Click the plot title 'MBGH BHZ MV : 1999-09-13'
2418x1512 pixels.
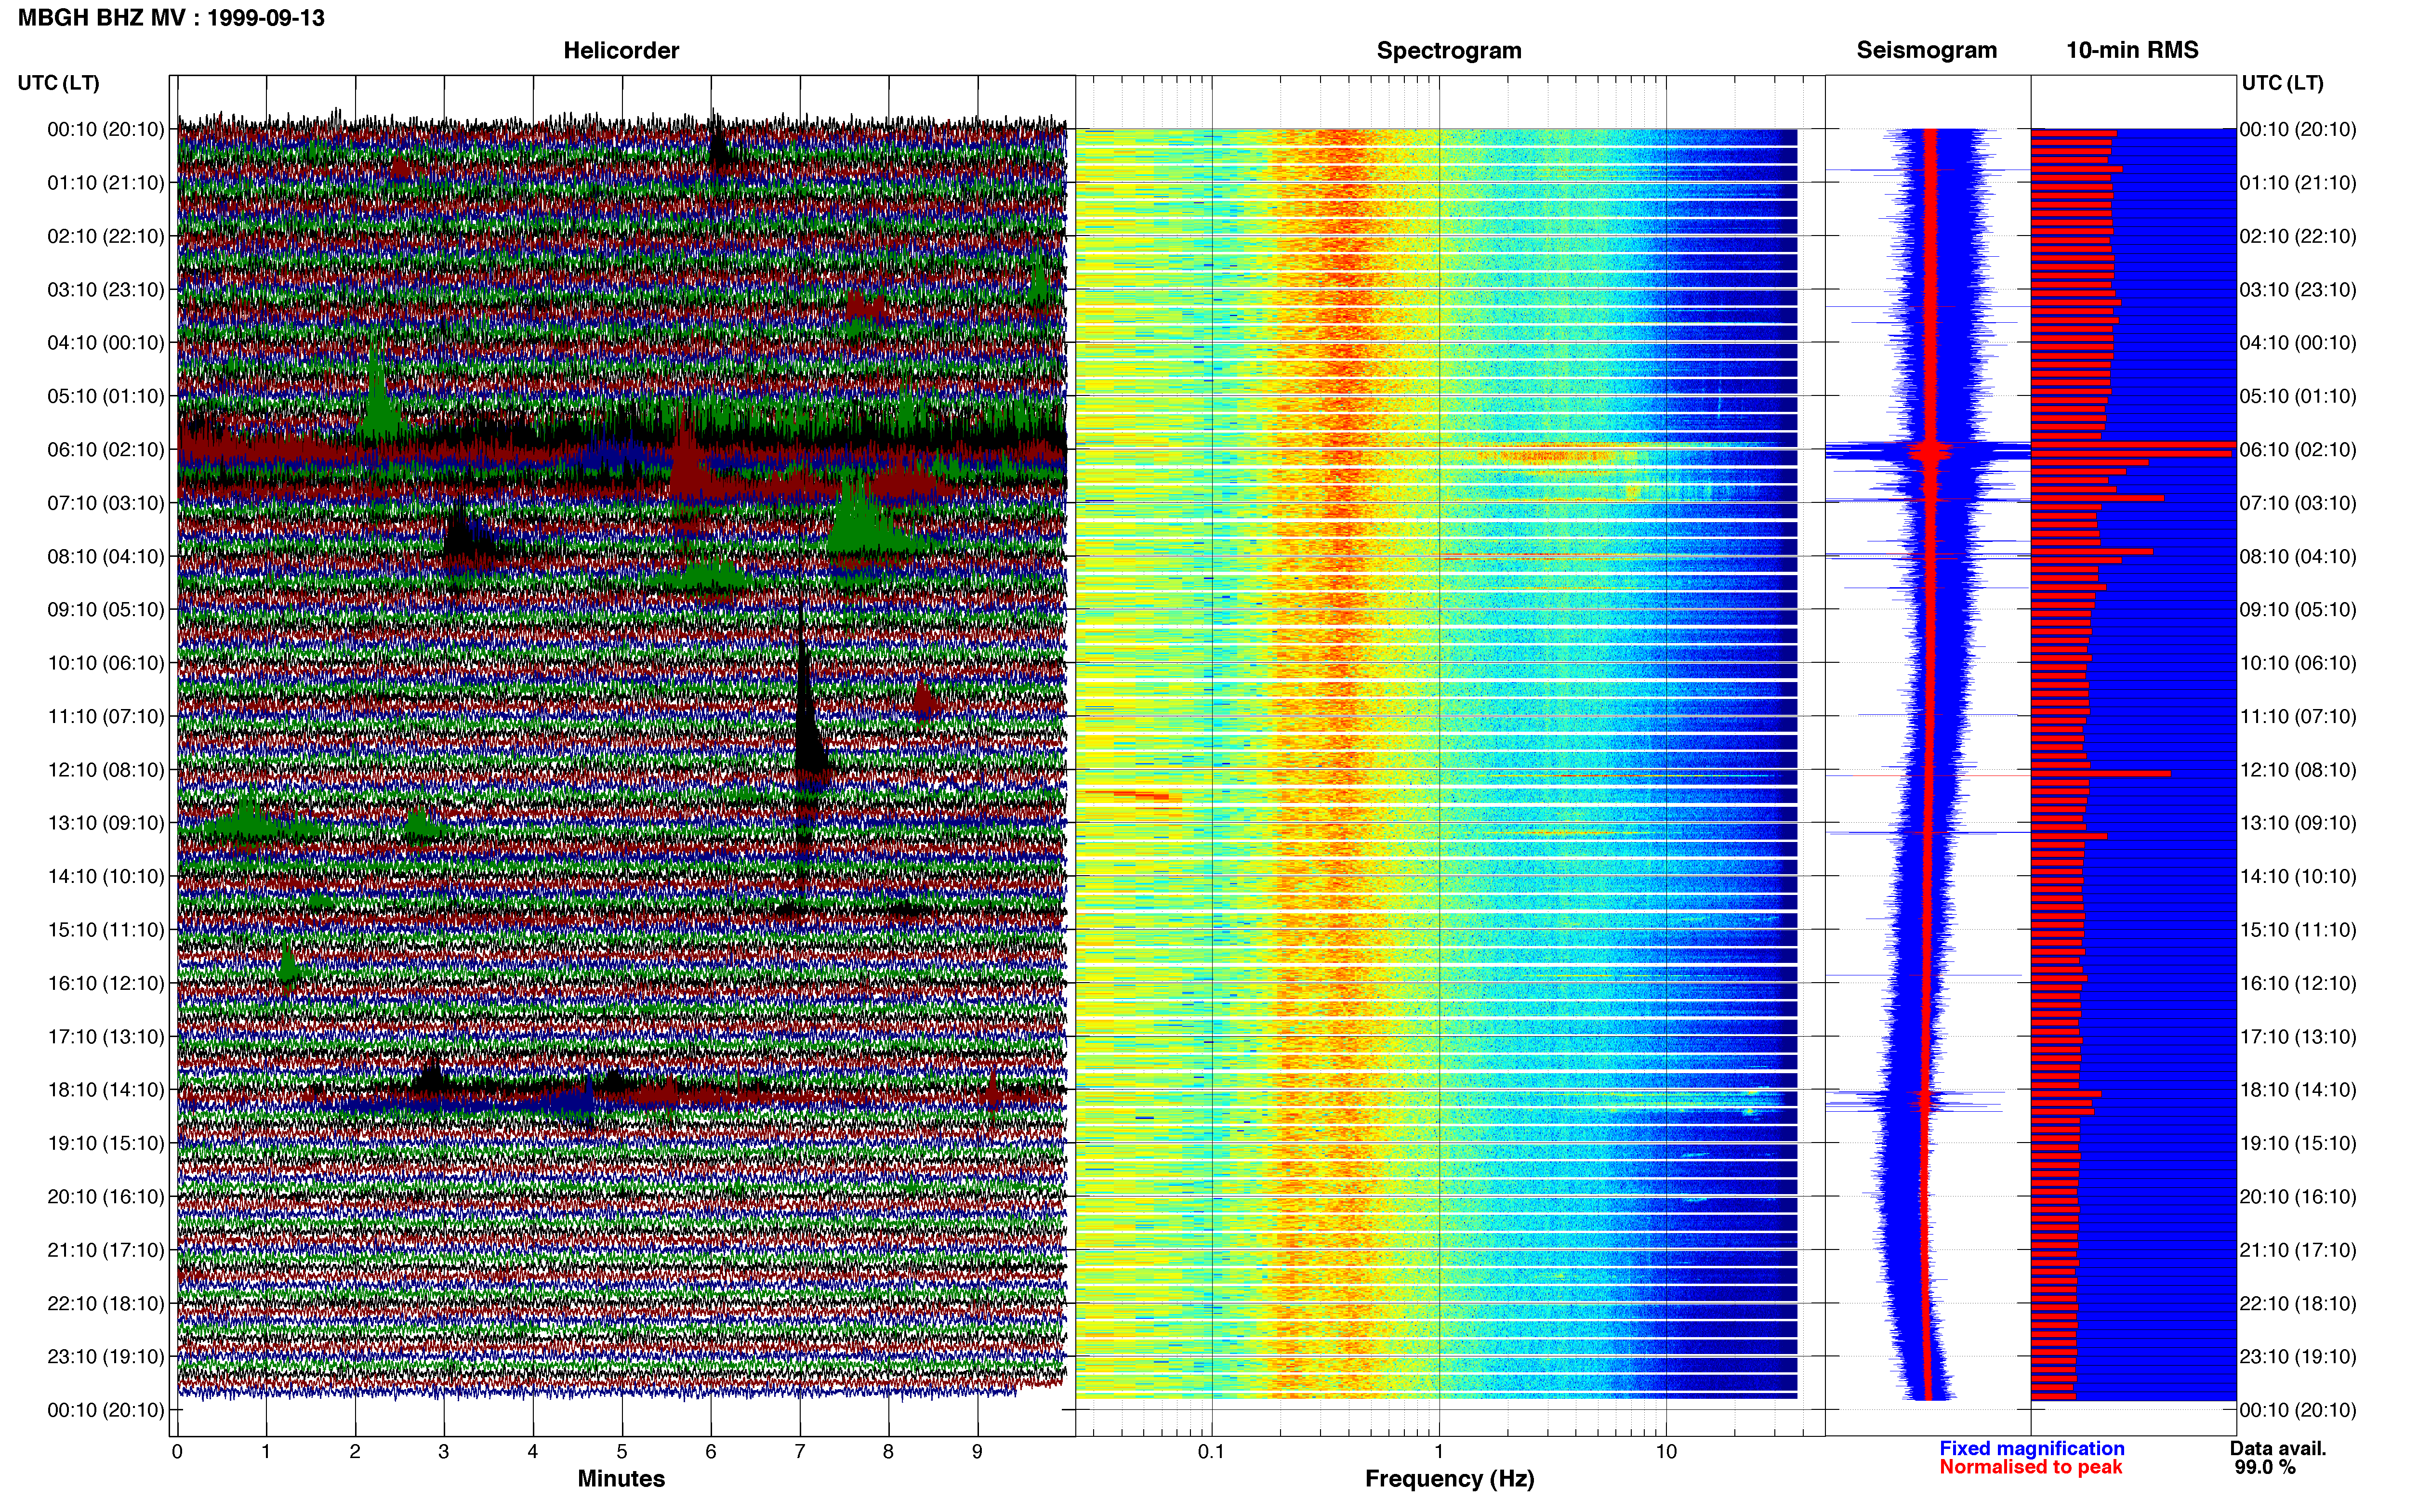(x=171, y=18)
